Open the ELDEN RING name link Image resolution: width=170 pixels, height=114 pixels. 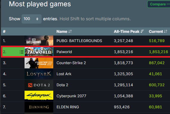[68, 107]
